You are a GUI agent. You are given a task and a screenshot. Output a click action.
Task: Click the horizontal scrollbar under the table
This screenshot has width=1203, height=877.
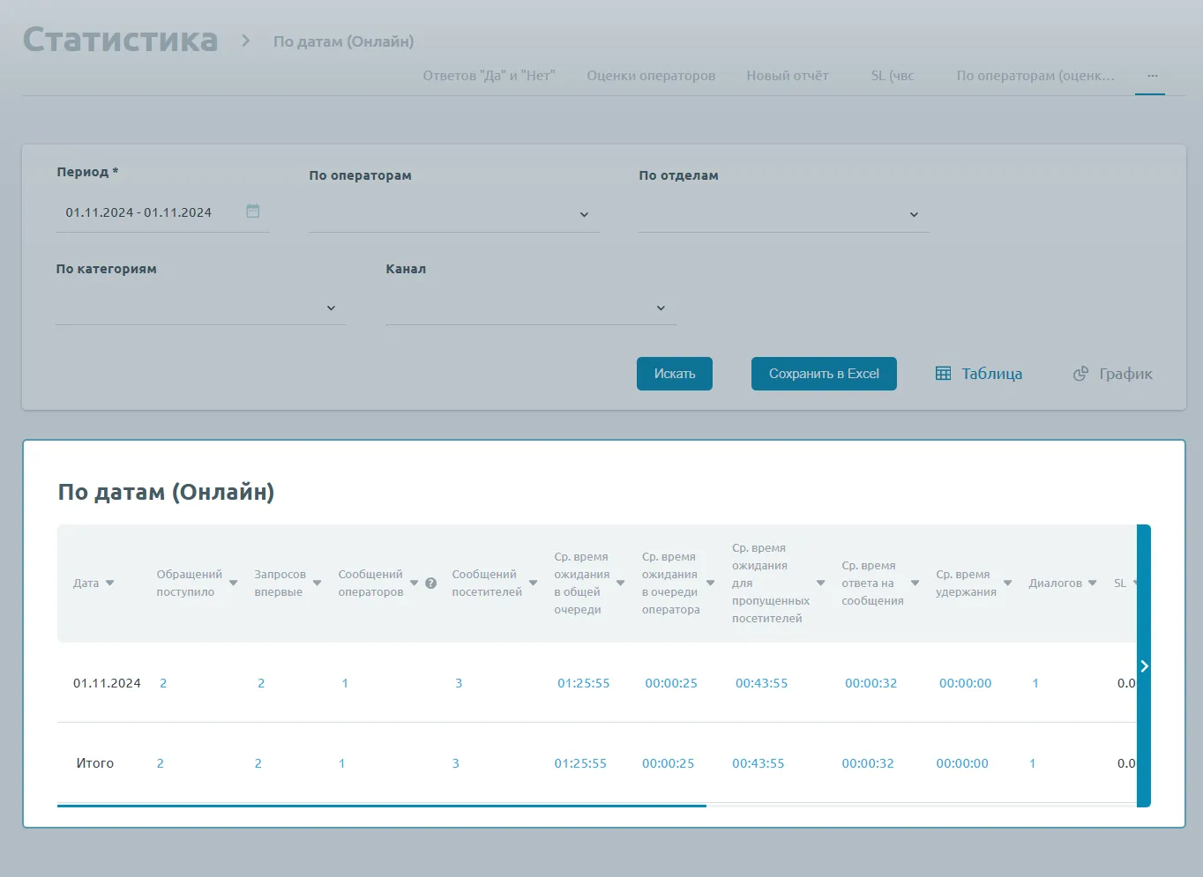point(381,805)
